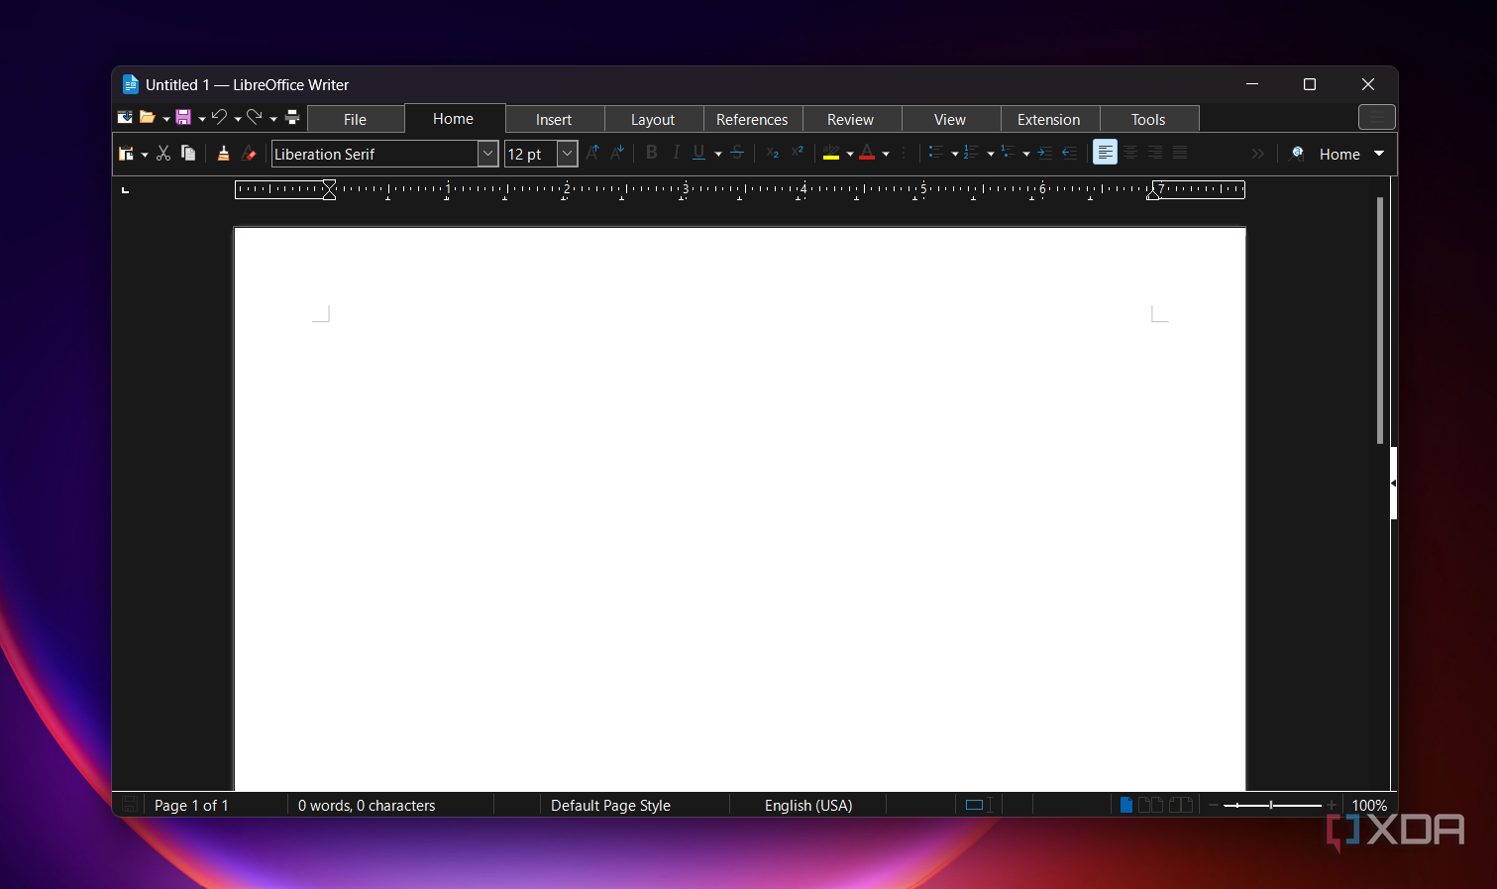Toggle the ordered numbered list

click(971, 153)
